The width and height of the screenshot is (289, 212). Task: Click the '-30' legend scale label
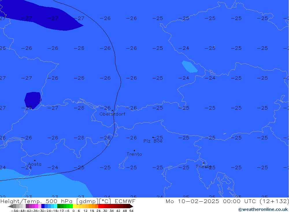click(x=41, y=211)
